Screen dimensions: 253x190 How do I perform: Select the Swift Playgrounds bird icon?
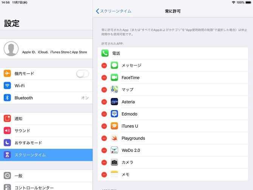(114, 138)
